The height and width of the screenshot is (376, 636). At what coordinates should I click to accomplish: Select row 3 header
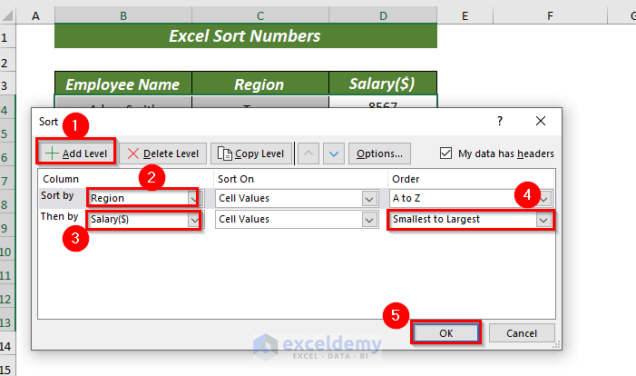7,85
